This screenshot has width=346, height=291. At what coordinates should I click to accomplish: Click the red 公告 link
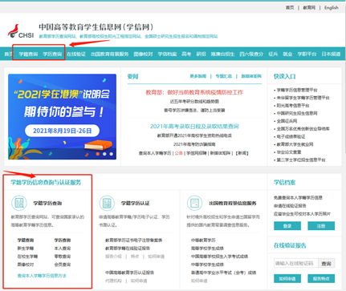[x=179, y=153]
